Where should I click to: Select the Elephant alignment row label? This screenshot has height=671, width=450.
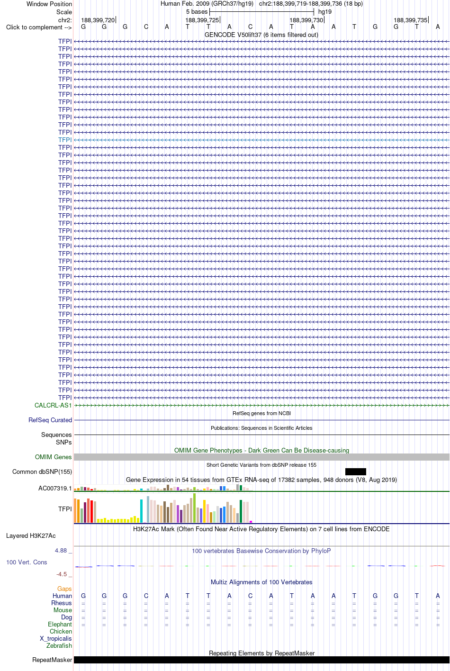click(x=60, y=624)
